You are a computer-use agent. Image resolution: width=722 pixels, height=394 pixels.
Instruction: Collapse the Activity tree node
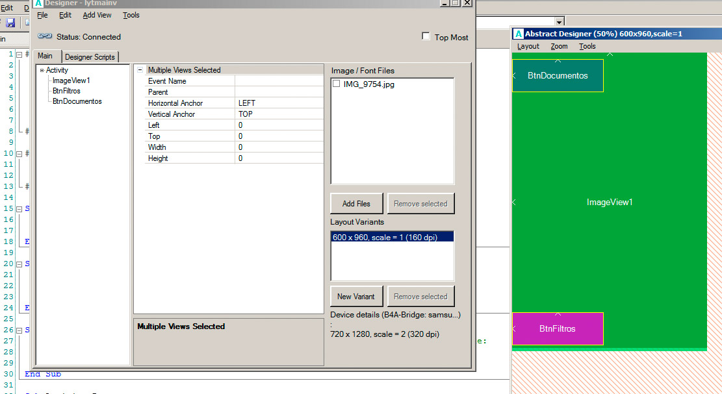pyautogui.click(x=42, y=70)
